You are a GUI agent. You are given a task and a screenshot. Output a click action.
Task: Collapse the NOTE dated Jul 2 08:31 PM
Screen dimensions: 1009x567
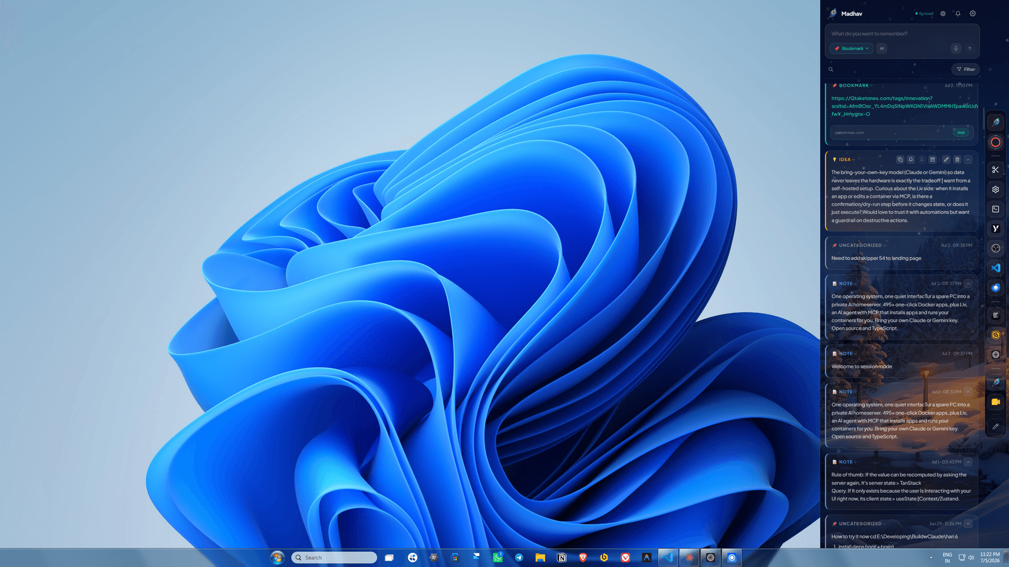[968, 392]
